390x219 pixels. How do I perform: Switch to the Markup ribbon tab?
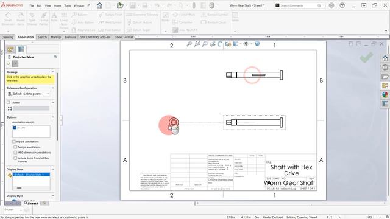55,37
